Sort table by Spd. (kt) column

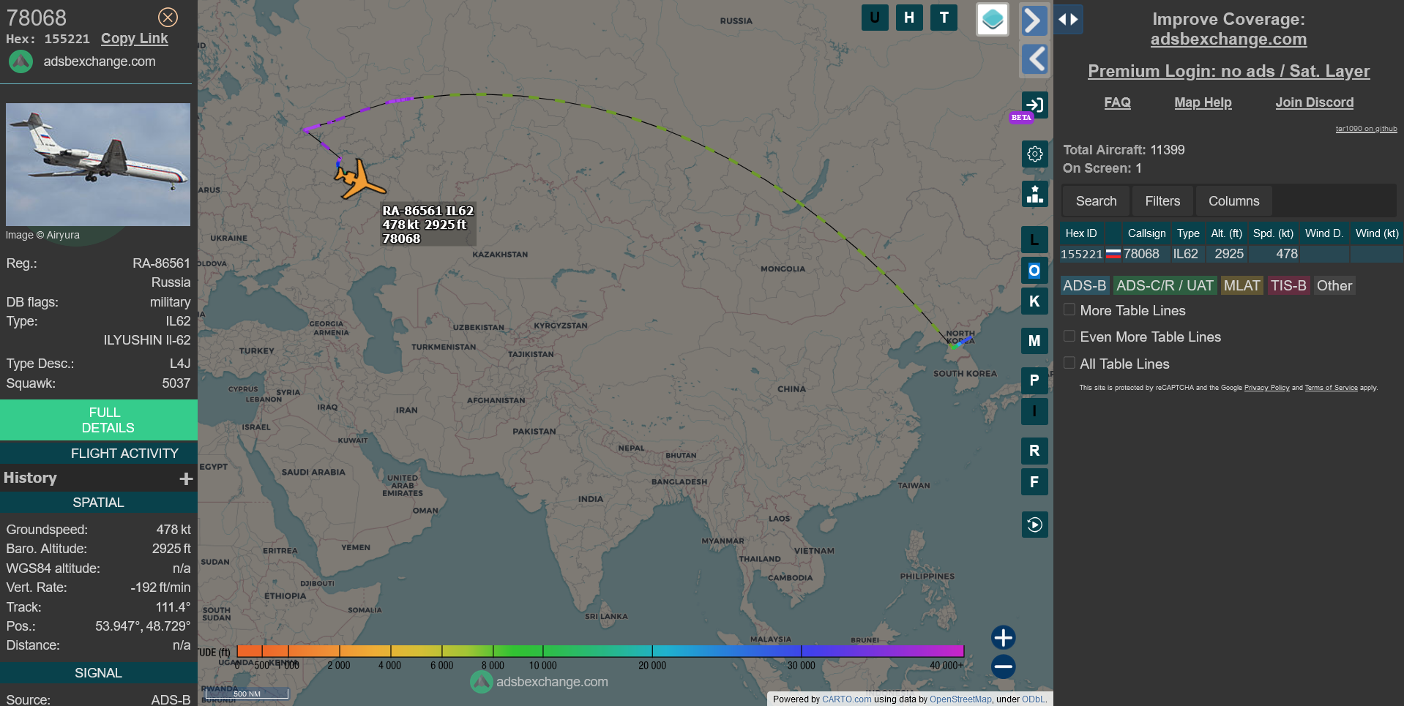point(1273,233)
